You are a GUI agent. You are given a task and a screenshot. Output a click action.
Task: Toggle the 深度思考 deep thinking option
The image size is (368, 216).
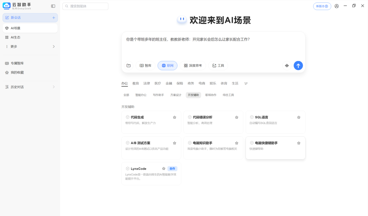(x=193, y=65)
